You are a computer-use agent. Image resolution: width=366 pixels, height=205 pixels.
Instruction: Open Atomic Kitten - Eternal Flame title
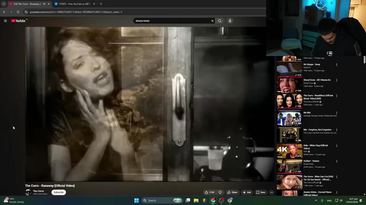pos(317,194)
